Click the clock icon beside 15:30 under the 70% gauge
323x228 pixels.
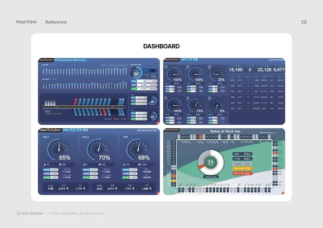[103, 177]
